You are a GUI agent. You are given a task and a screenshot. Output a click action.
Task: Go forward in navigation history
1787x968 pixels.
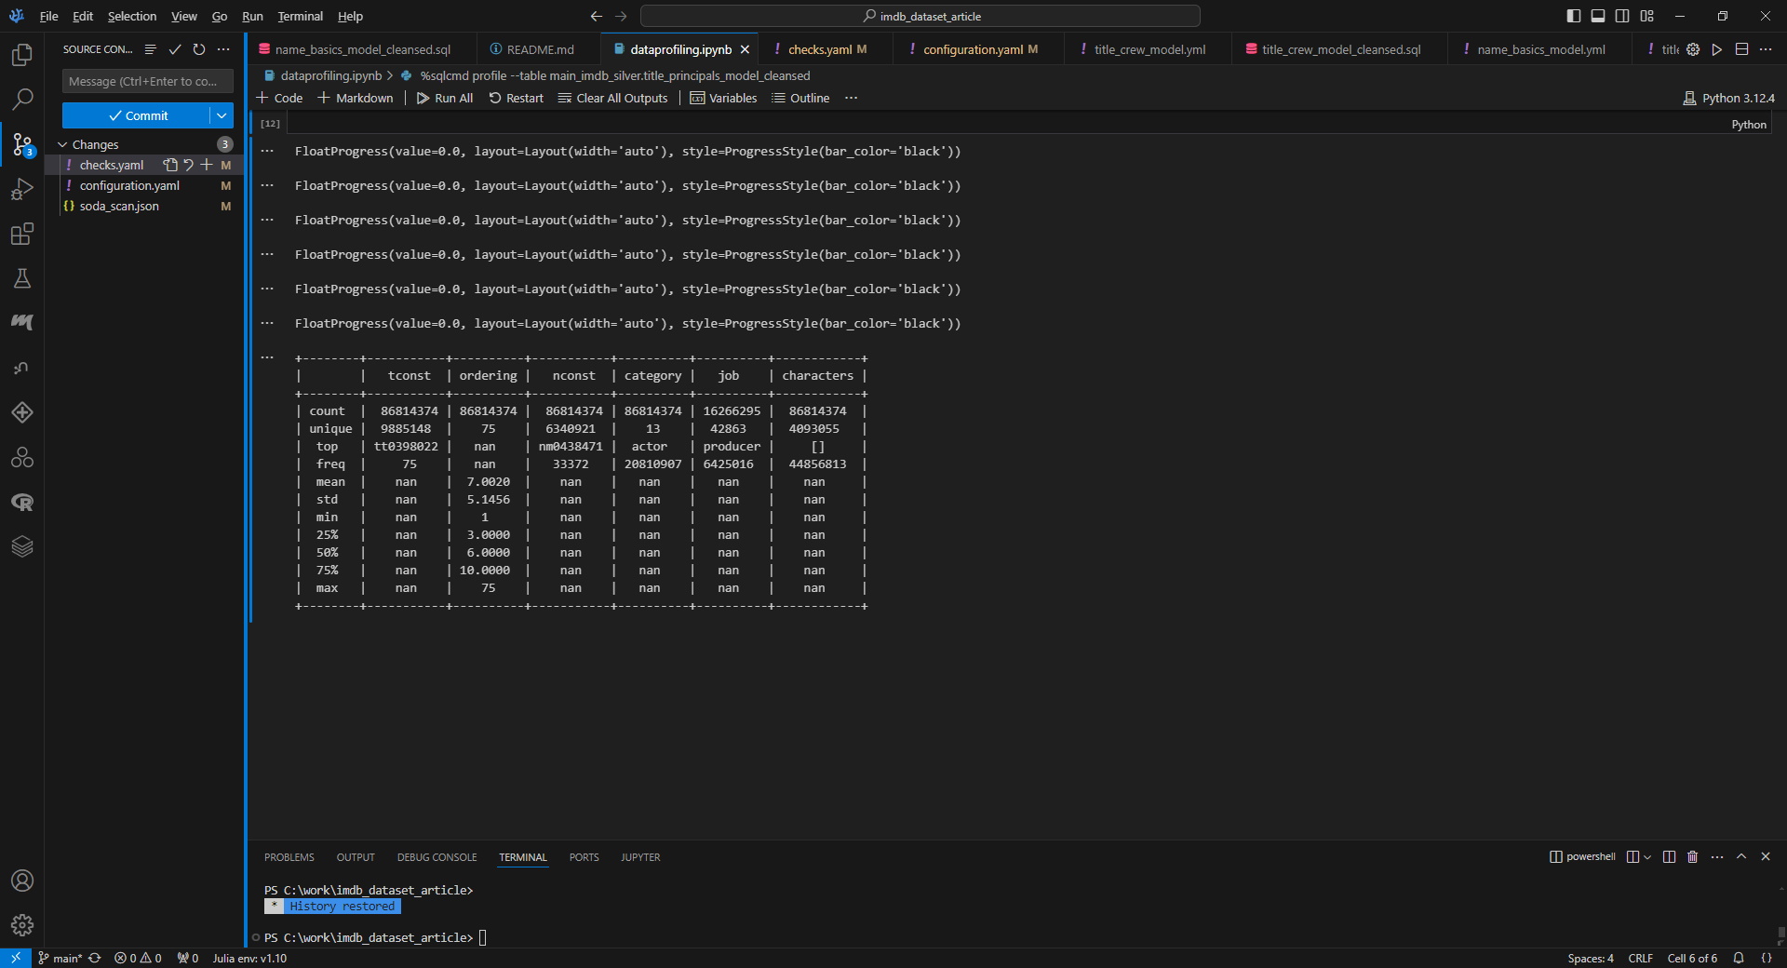tap(622, 16)
